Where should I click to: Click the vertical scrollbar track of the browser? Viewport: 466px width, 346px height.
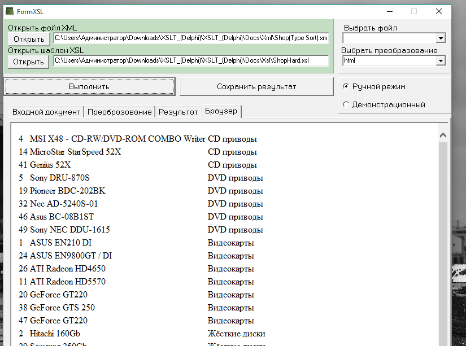[x=443, y=243]
